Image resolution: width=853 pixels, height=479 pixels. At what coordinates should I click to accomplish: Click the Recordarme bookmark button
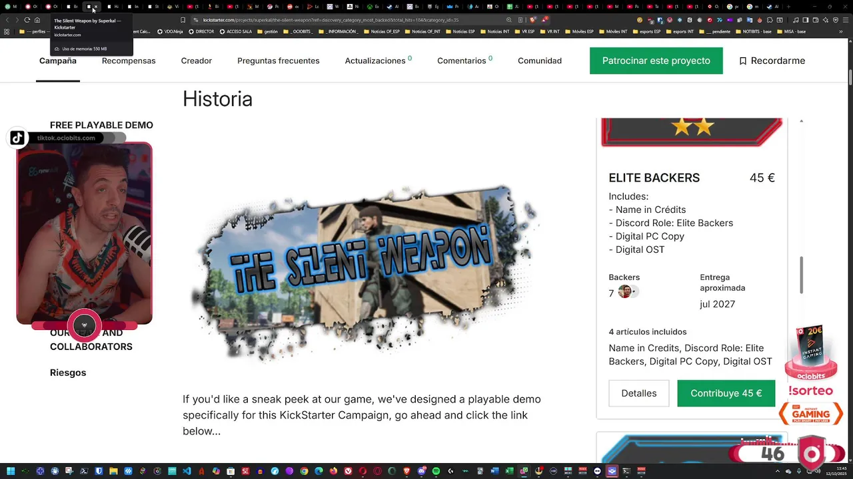click(x=772, y=61)
